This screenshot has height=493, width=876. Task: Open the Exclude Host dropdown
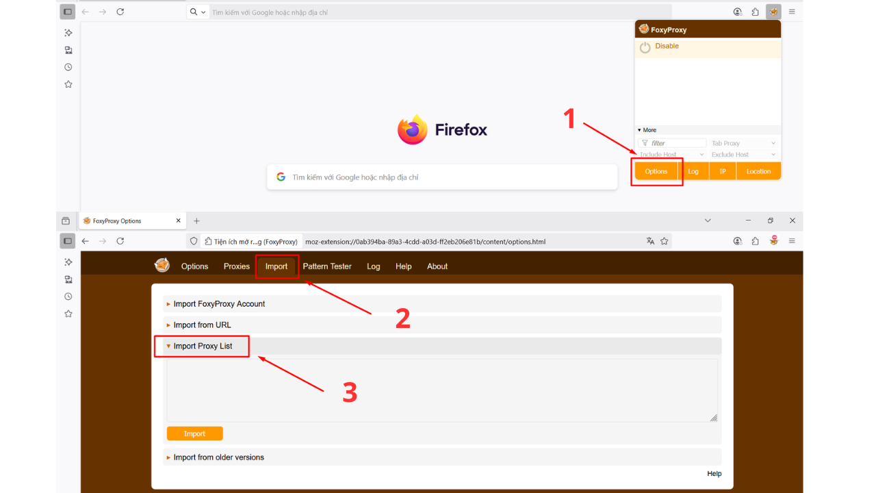[x=744, y=155]
